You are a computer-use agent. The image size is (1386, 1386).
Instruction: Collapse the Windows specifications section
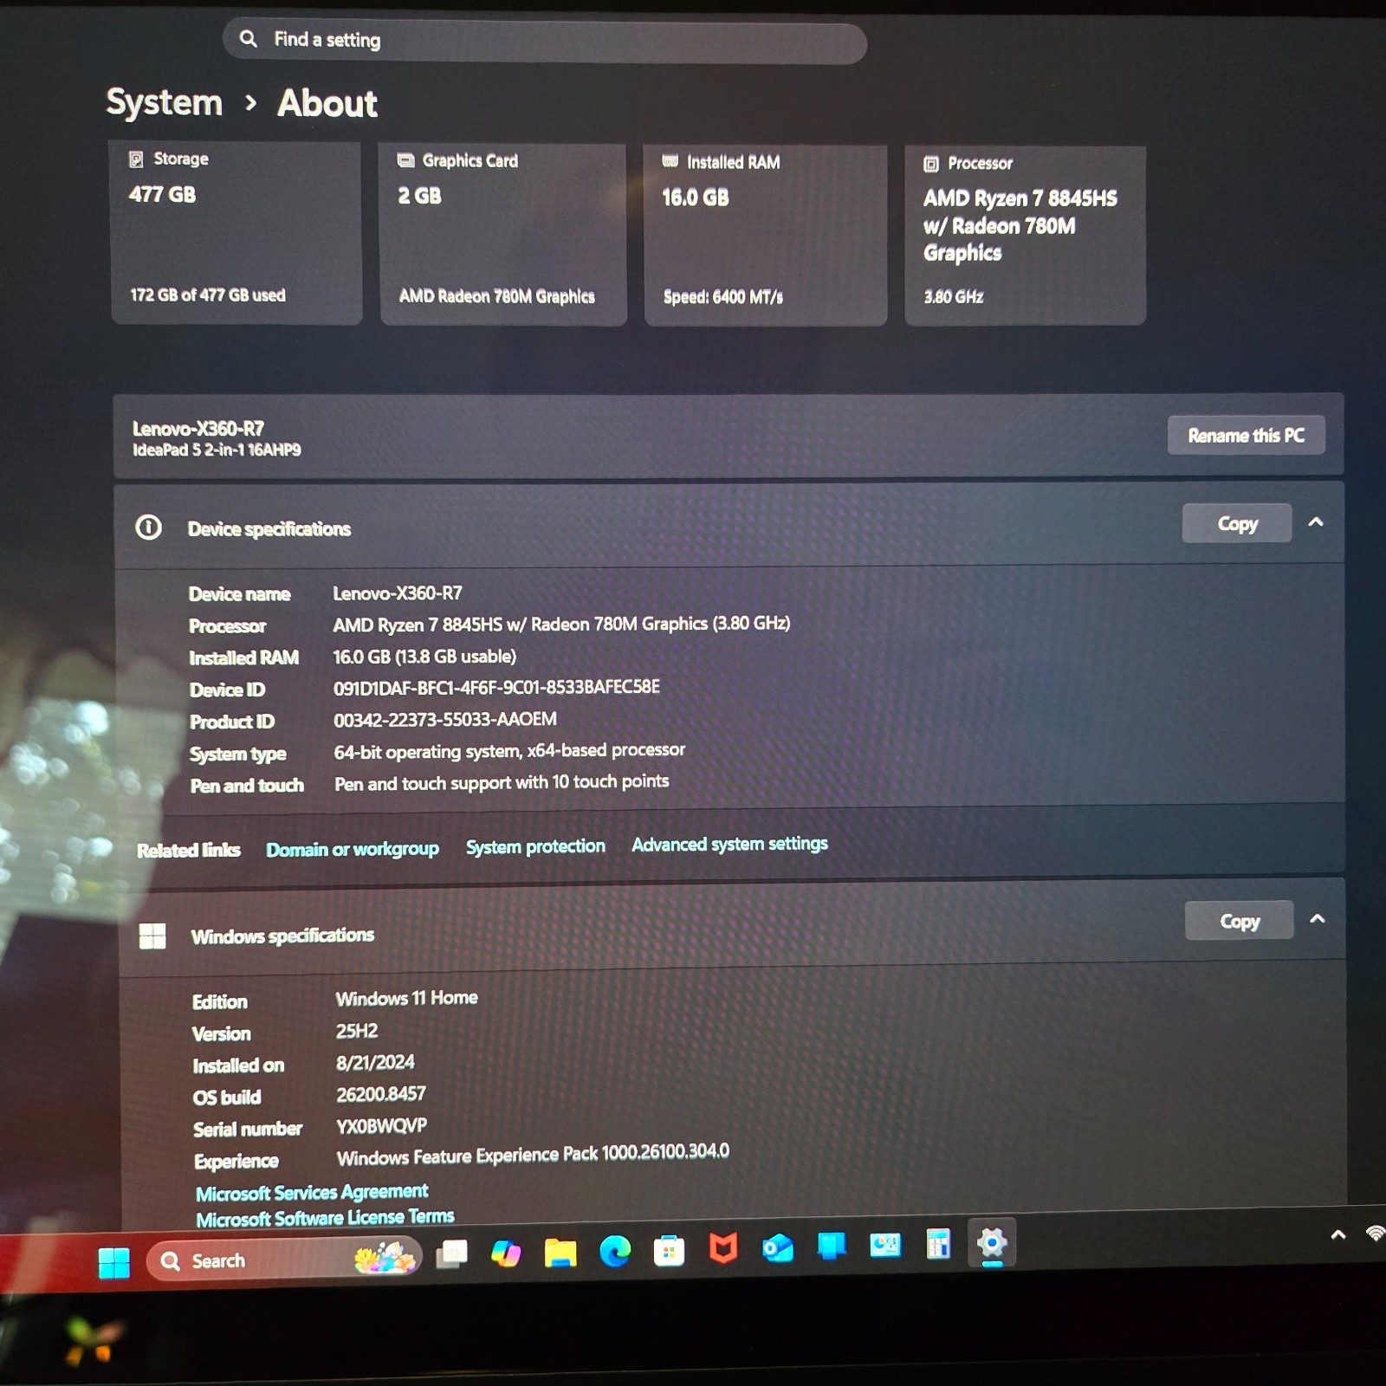click(1318, 918)
